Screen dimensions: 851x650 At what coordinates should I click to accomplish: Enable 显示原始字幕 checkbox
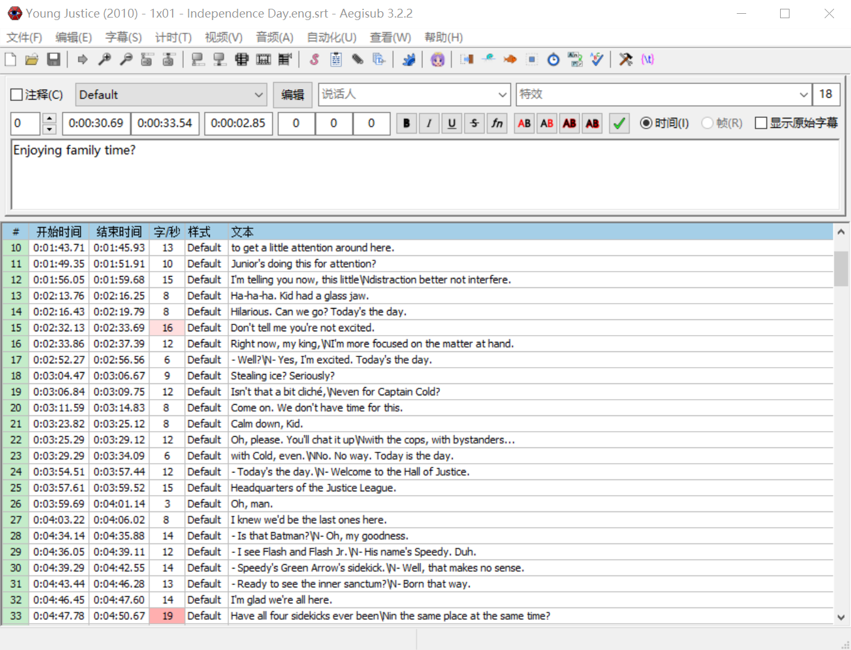click(796, 123)
